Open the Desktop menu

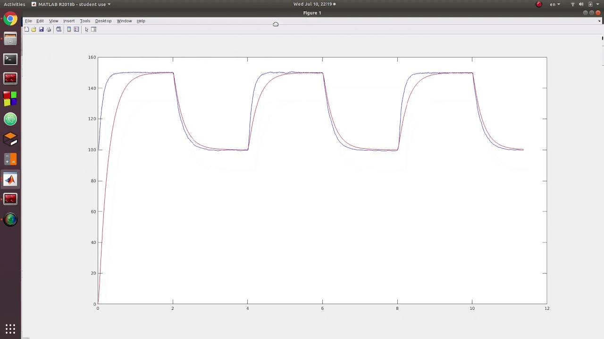point(103,21)
